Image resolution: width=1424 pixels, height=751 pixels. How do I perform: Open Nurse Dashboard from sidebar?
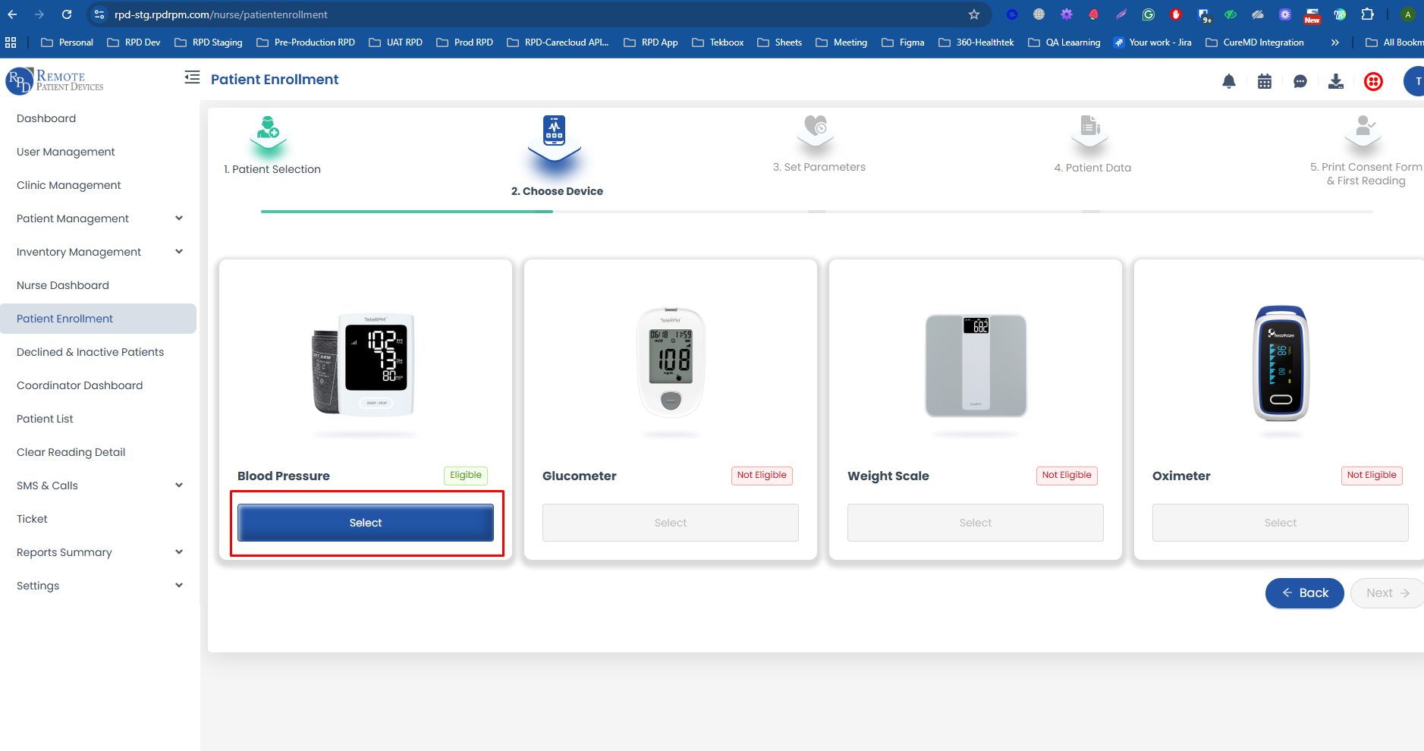(x=63, y=285)
